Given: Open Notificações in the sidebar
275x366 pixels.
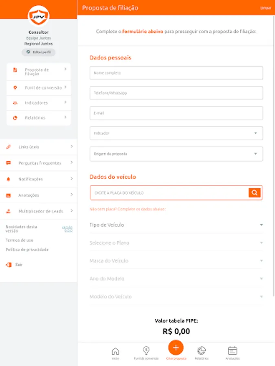Looking at the screenshot, I should (39, 179).
